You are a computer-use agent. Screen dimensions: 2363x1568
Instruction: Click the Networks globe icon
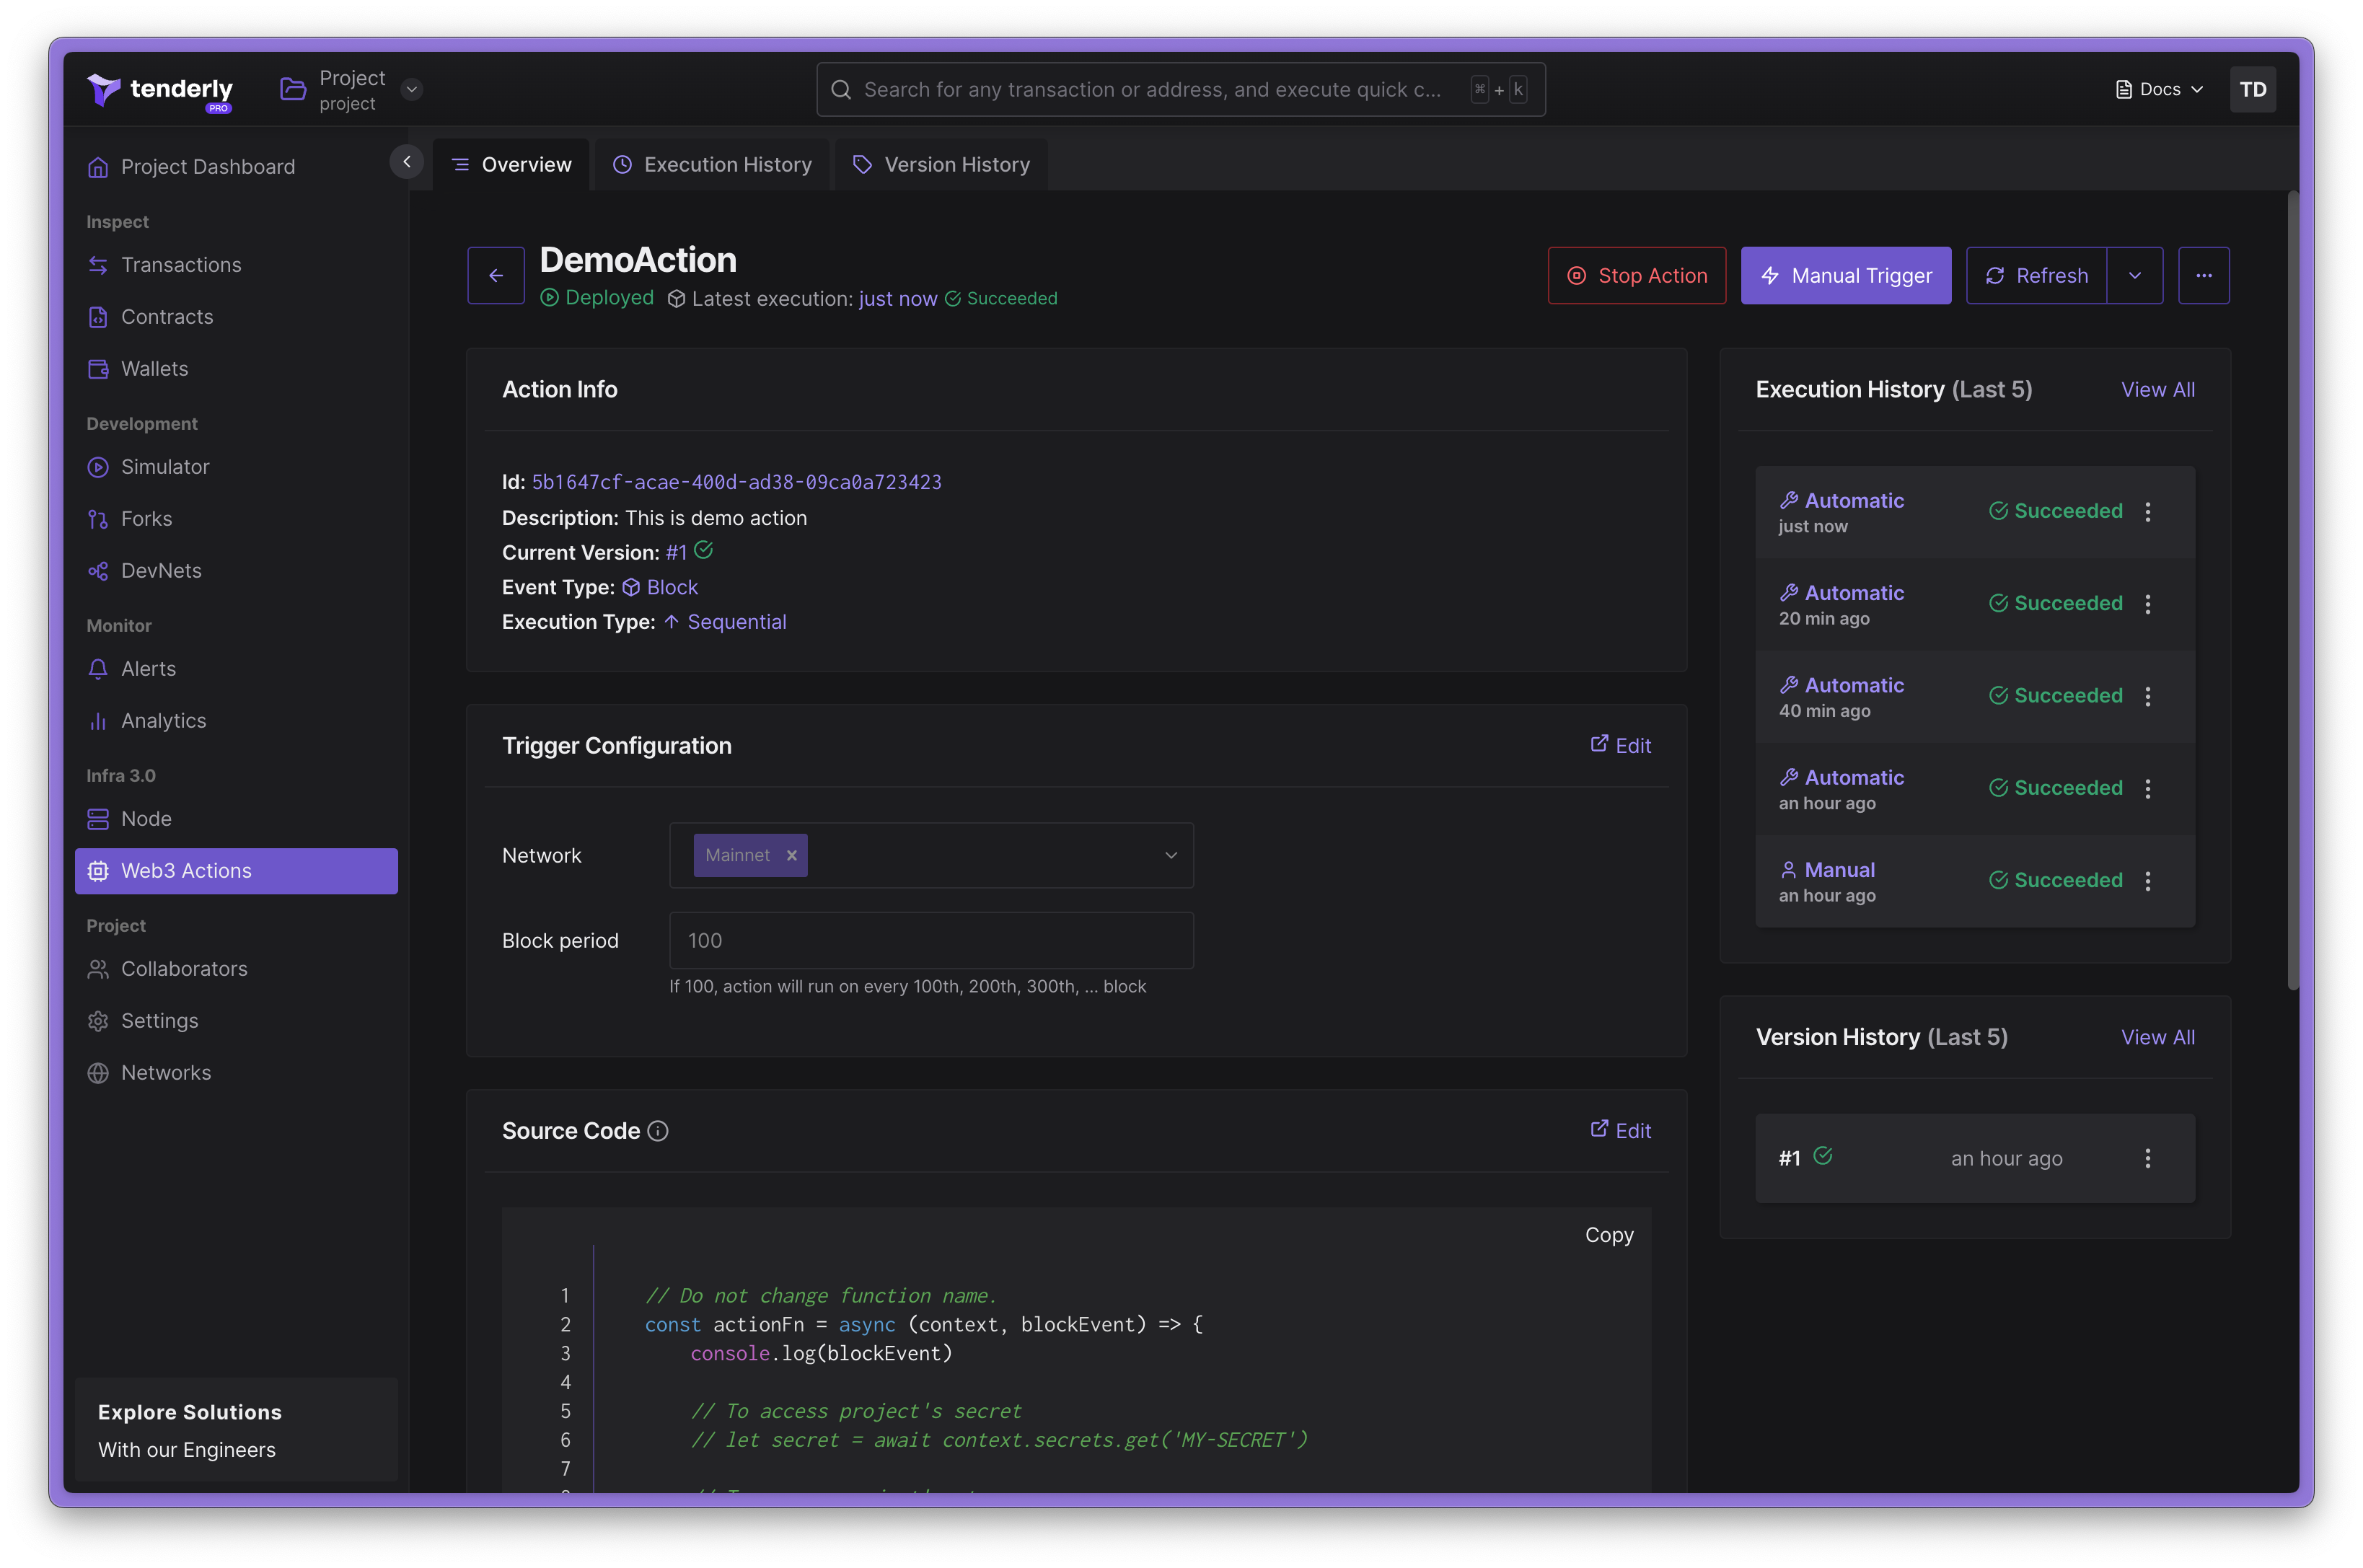[98, 1073]
